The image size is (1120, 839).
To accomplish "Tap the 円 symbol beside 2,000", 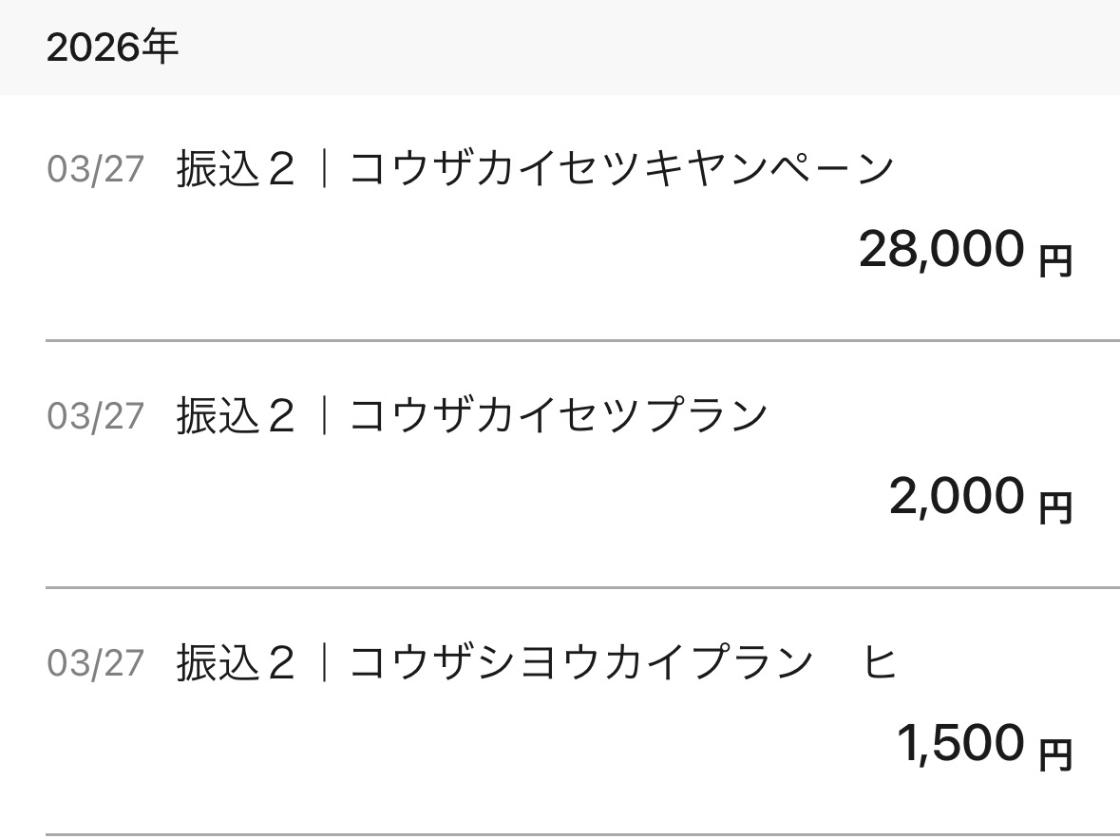I will [1054, 507].
